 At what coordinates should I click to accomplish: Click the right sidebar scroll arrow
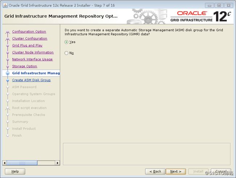tap(57, 163)
